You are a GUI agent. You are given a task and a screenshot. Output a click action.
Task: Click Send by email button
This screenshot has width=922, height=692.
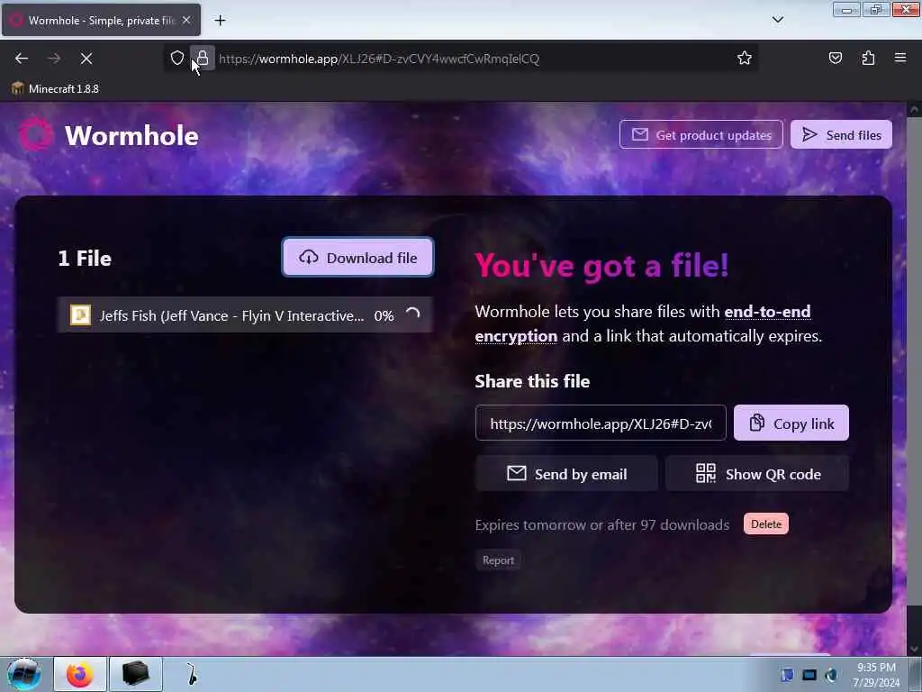click(x=566, y=474)
